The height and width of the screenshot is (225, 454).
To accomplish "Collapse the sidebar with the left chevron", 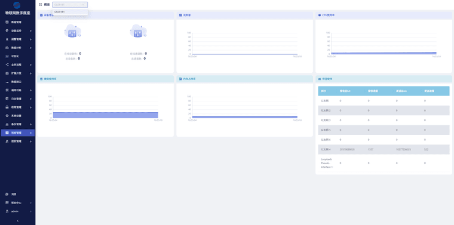I will tap(18, 221).
